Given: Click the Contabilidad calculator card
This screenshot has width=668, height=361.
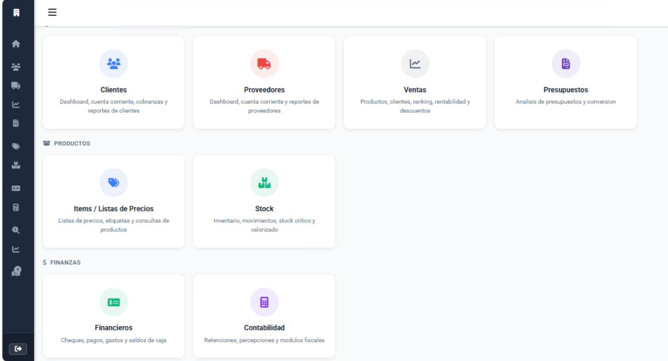Looking at the screenshot, I should (x=264, y=316).
